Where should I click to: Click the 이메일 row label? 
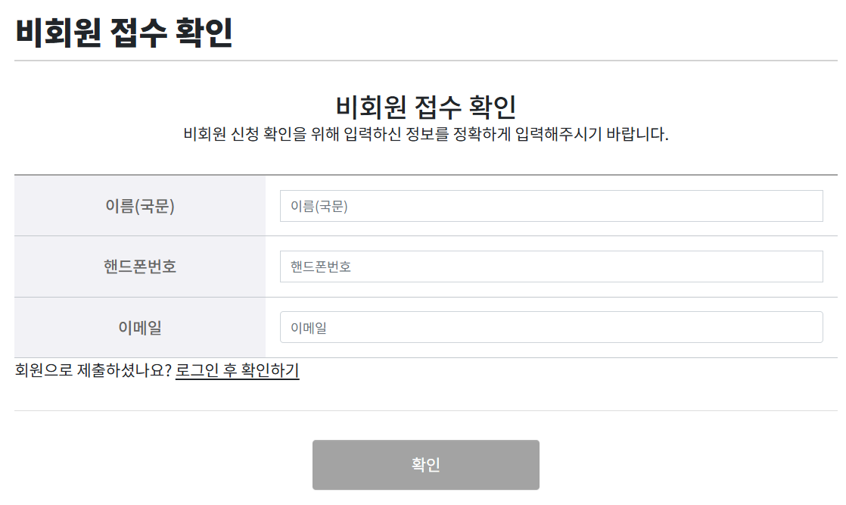click(x=140, y=328)
